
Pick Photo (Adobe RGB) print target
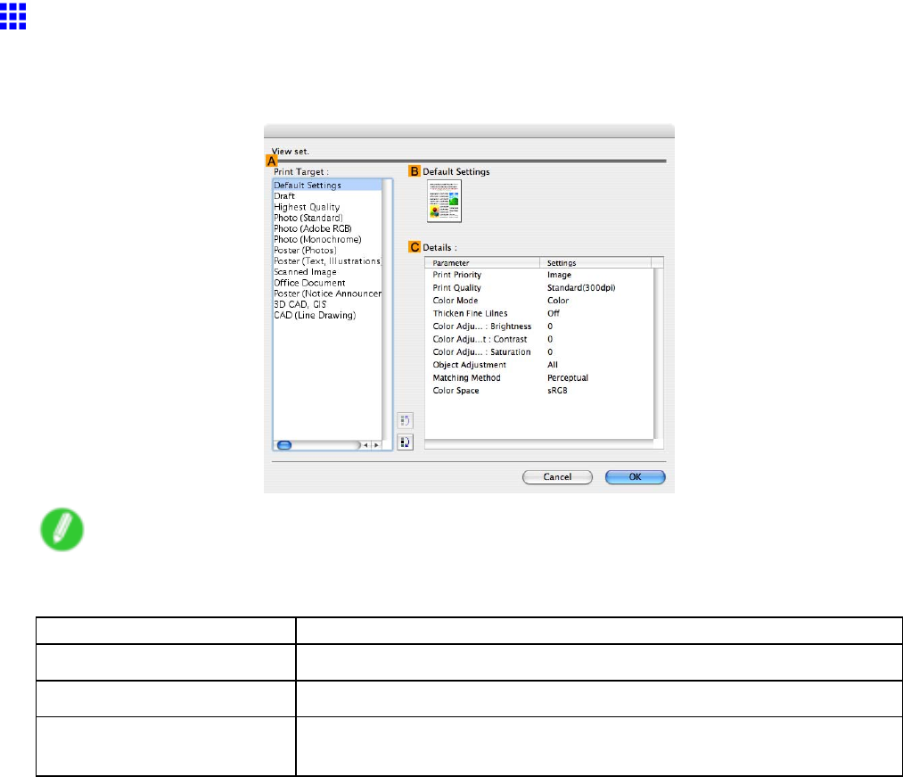coord(327,228)
